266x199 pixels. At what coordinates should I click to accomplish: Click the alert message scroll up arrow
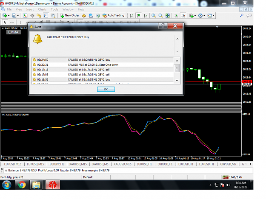coord(177,39)
